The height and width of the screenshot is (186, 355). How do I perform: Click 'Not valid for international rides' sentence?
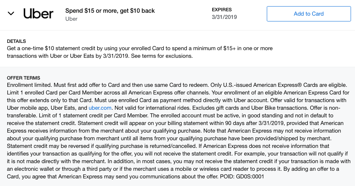(152, 108)
